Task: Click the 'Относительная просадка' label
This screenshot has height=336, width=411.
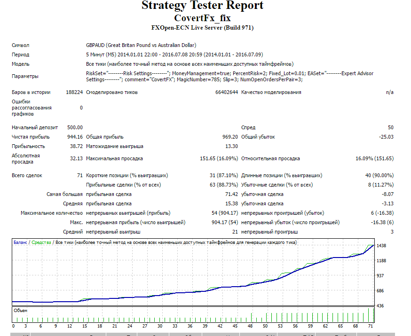Action: tap(270, 159)
